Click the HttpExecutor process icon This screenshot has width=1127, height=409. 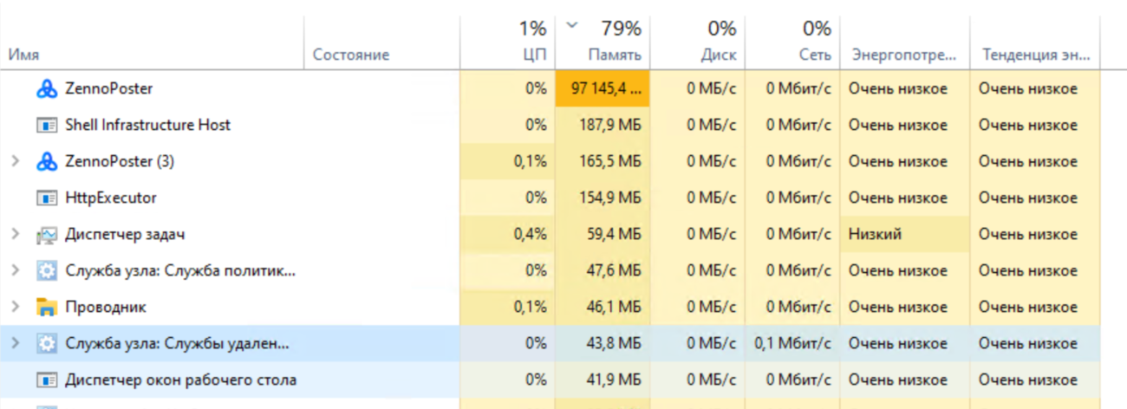46,198
